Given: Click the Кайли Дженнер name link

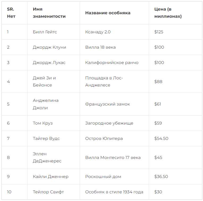Looking at the screenshot, I should (x=51, y=177).
